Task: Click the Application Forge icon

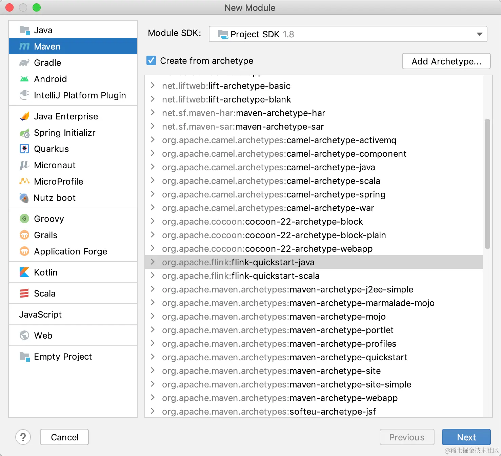Action: (x=24, y=251)
